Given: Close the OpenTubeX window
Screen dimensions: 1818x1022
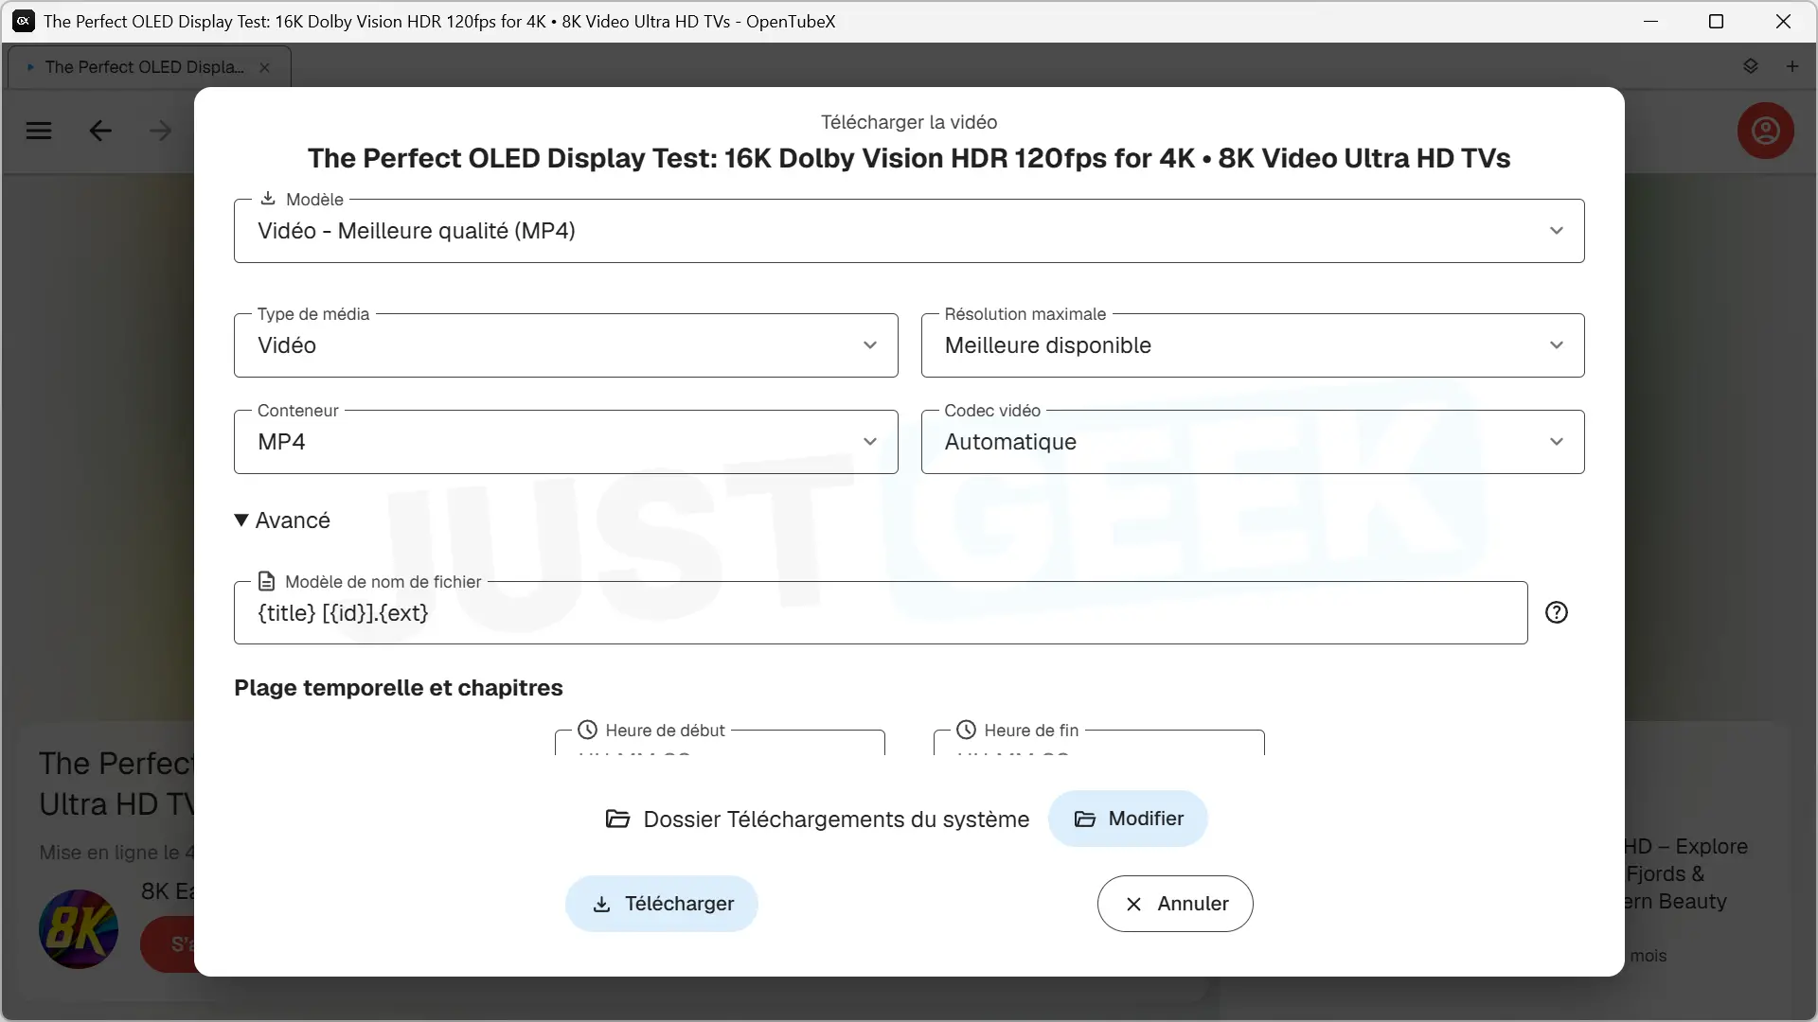Looking at the screenshot, I should [x=1783, y=21].
